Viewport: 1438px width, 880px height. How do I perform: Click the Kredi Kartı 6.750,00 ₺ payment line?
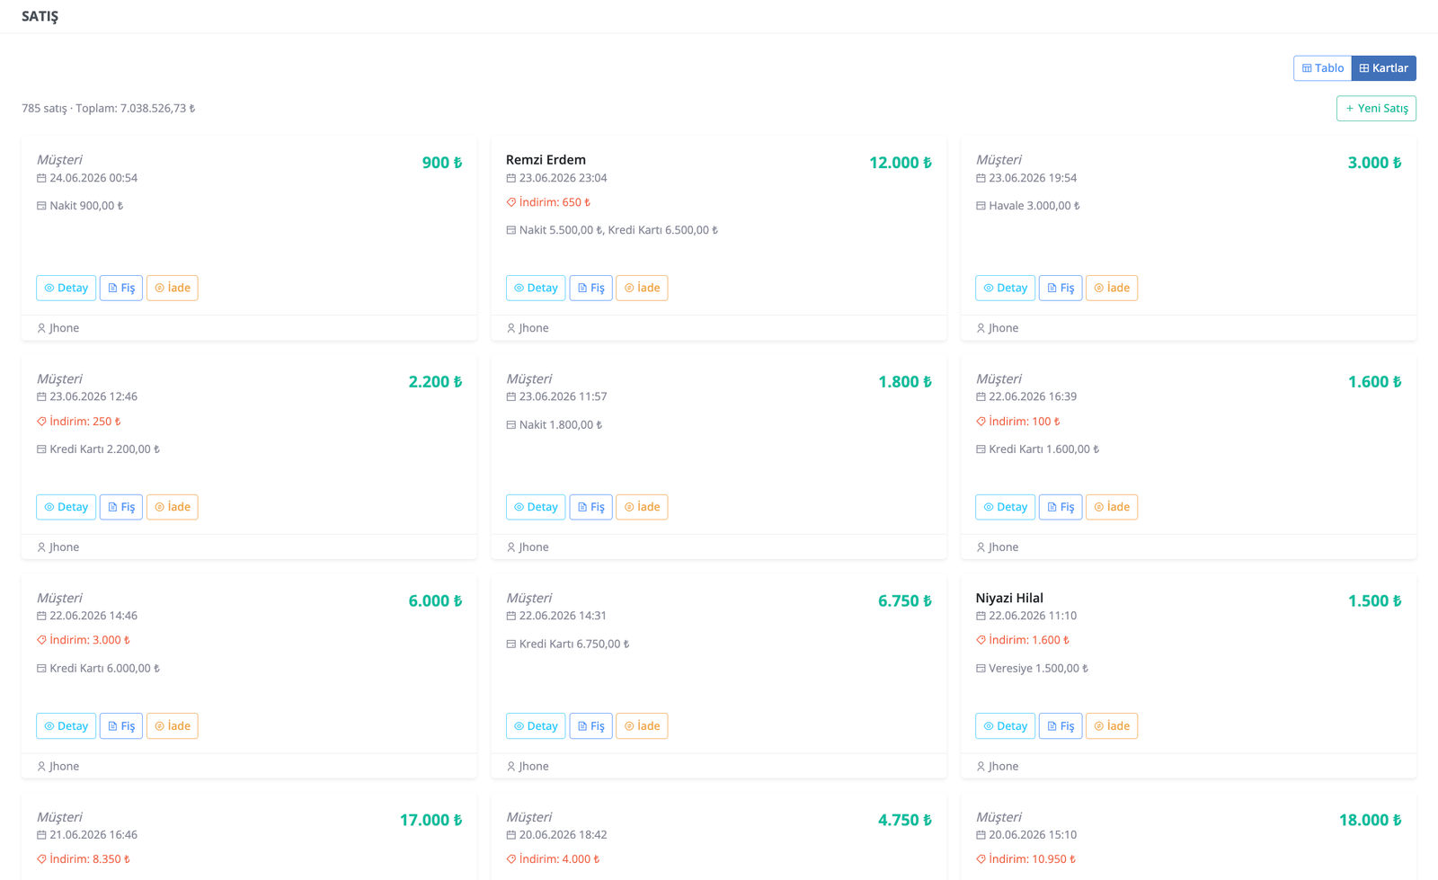[x=568, y=644]
